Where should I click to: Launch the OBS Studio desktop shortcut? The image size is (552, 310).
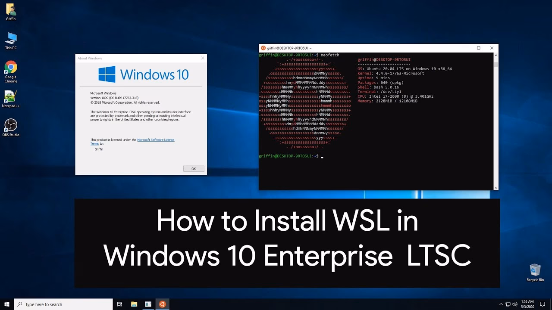(11, 128)
